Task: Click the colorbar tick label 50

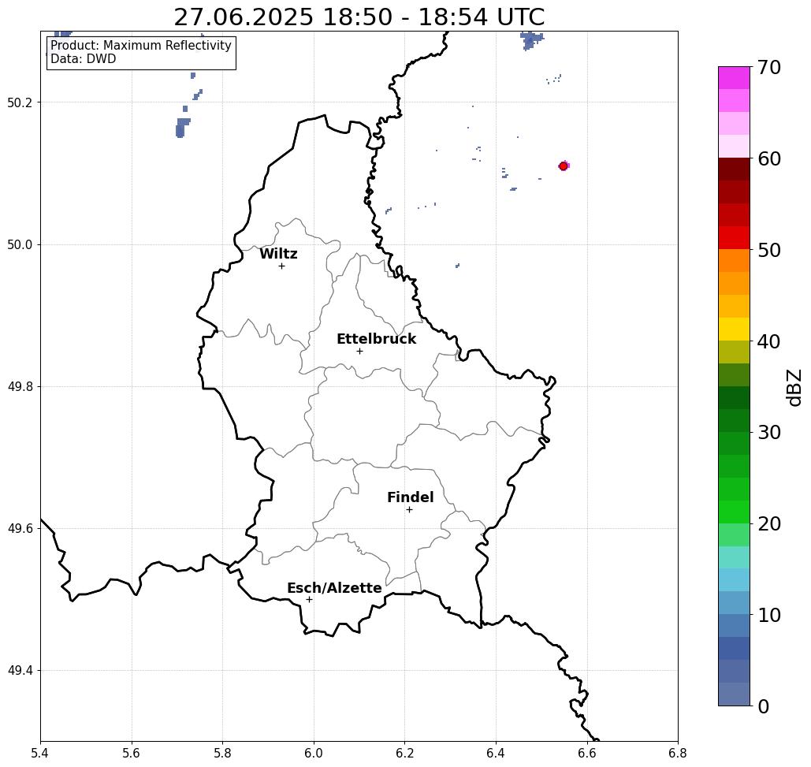Action: pos(769,251)
